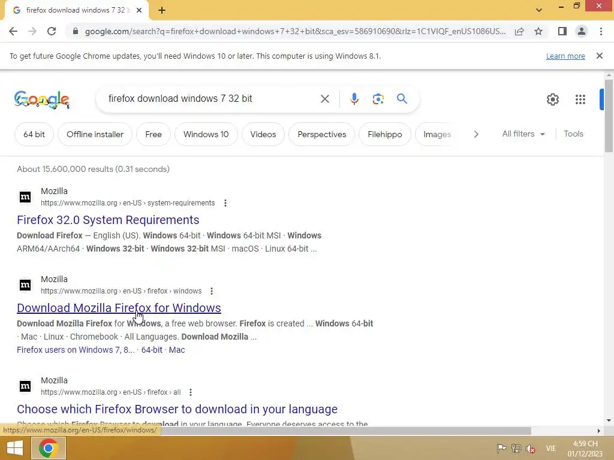Click the vertical scrollbar thumb
Image resolution: width=614 pixels, height=460 pixels.
click(x=609, y=116)
